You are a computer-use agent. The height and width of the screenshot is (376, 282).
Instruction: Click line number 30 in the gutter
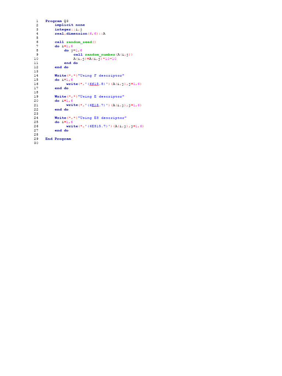coord(36,143)
